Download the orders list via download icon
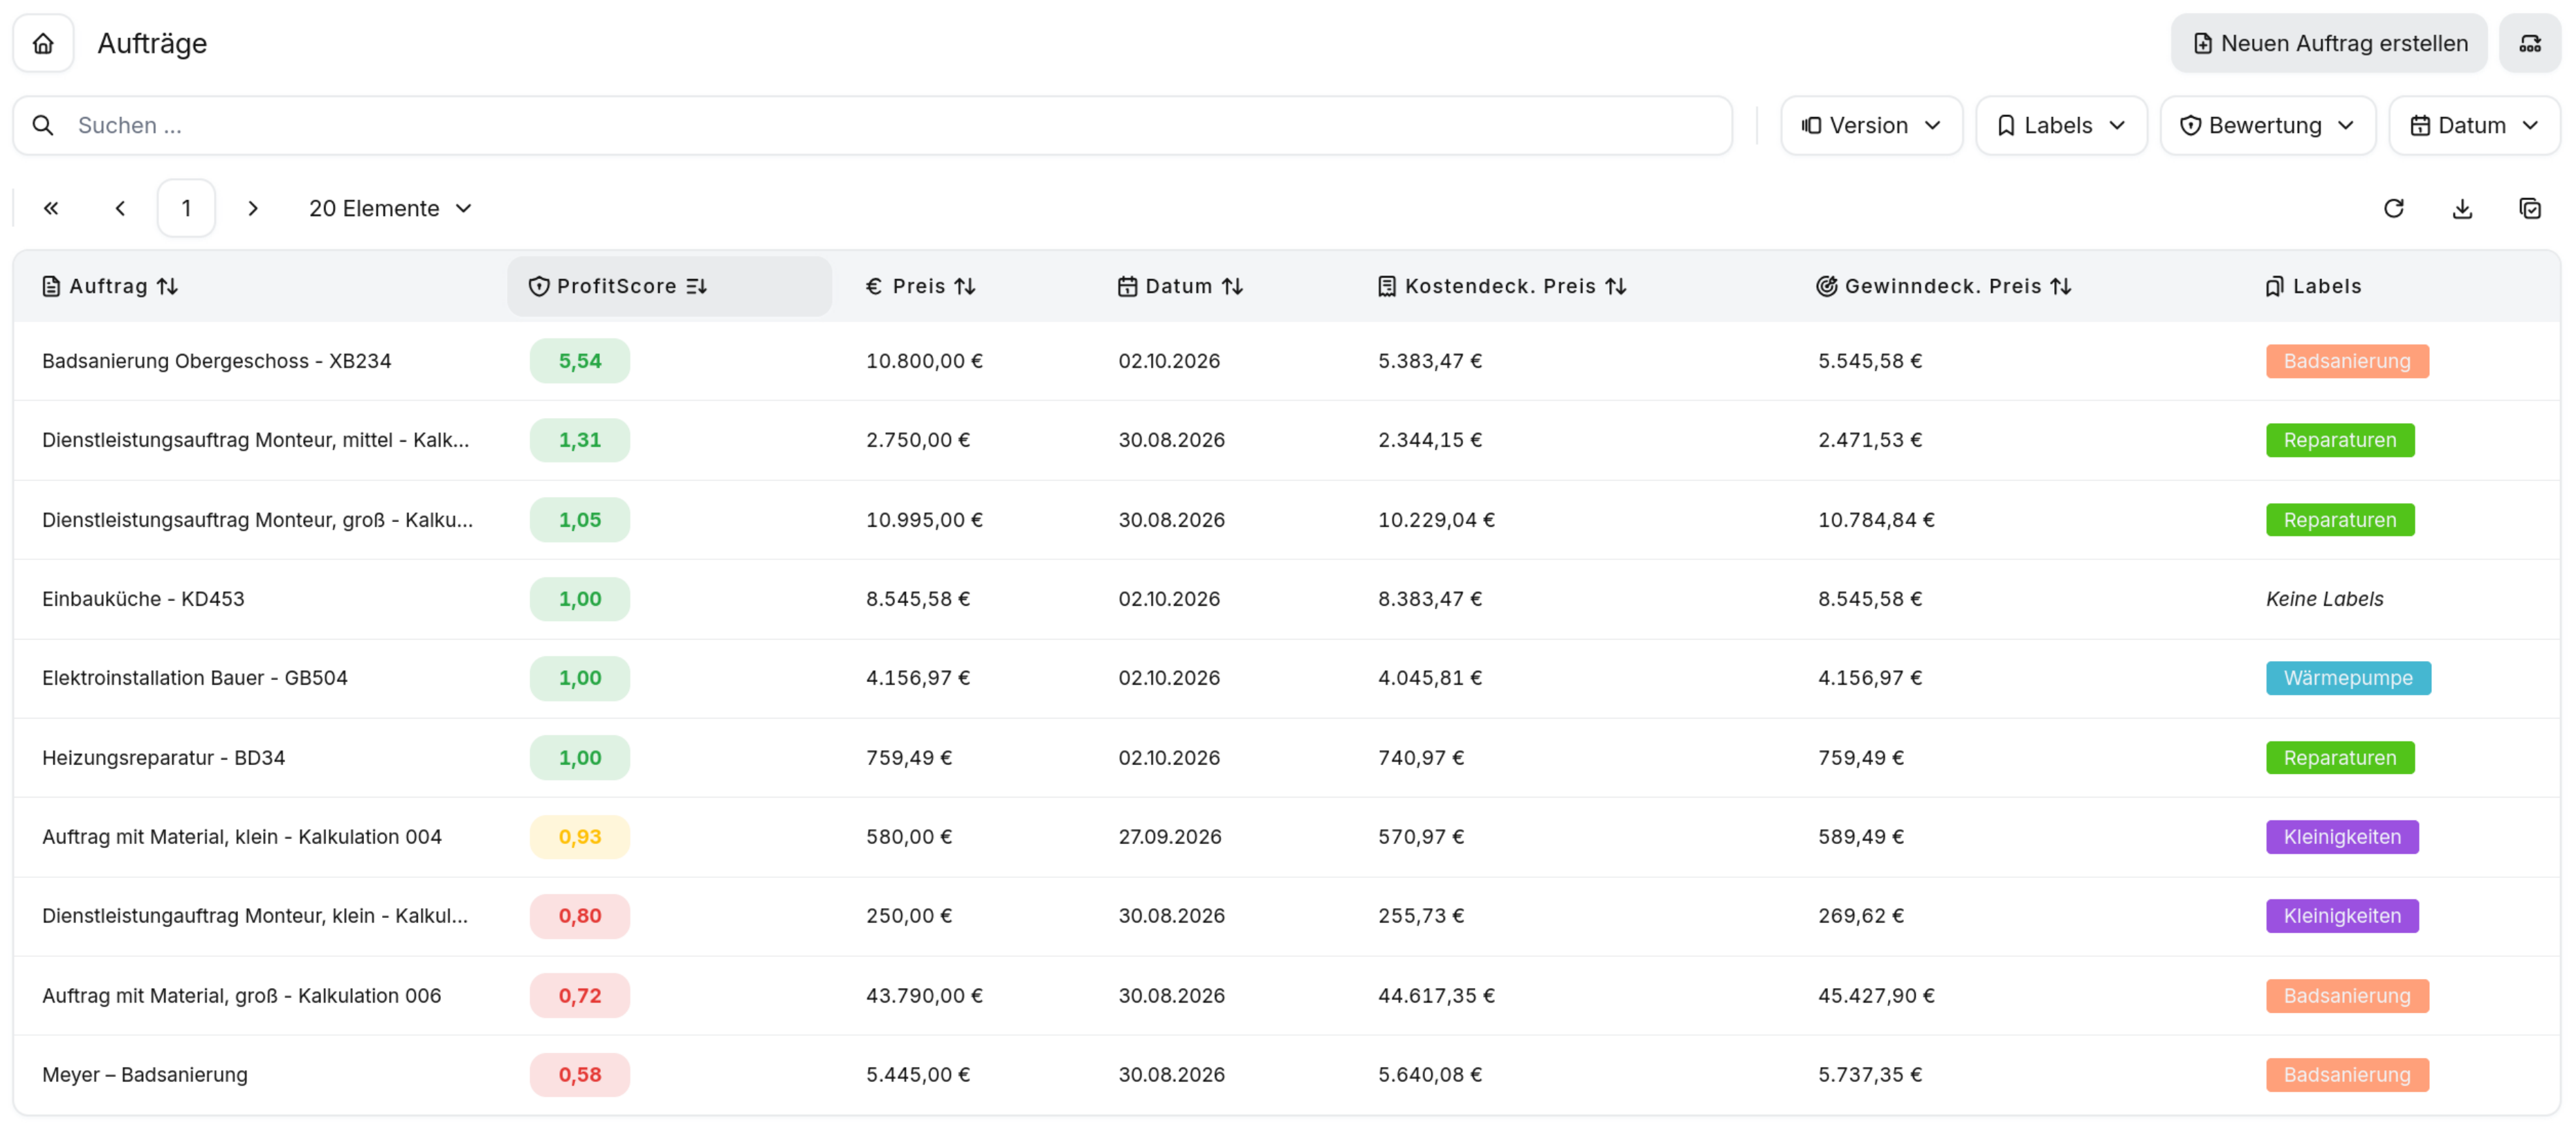The height and width of the screenshot is (1134, 2576). [x=2463, y=208]
